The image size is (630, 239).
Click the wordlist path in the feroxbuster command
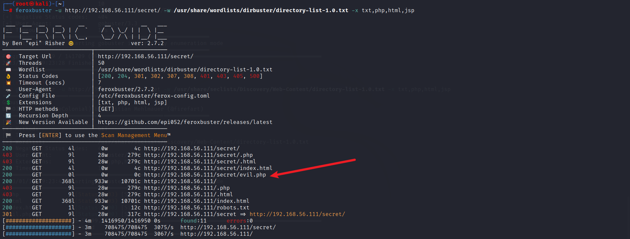[261, 11]
